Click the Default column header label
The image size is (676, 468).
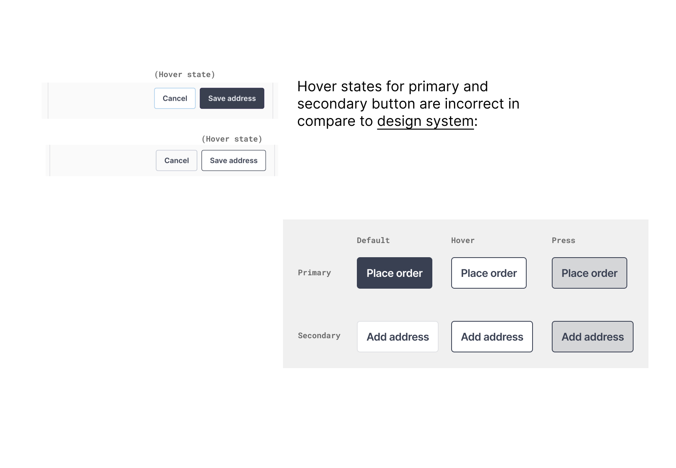coord(373,240)
